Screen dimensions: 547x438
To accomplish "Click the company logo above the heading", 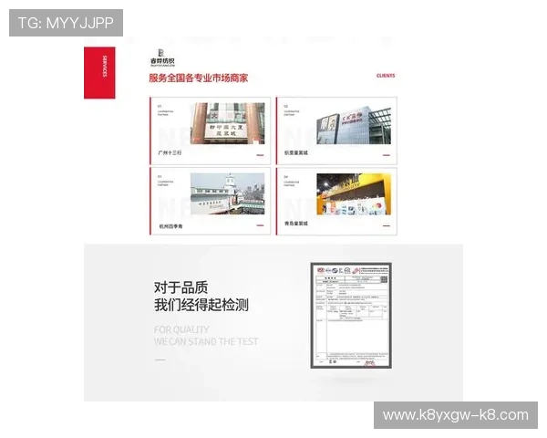I will 162,57.
